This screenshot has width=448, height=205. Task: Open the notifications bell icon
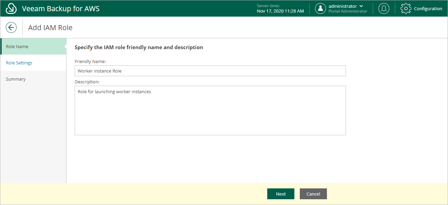pos(384,8)
